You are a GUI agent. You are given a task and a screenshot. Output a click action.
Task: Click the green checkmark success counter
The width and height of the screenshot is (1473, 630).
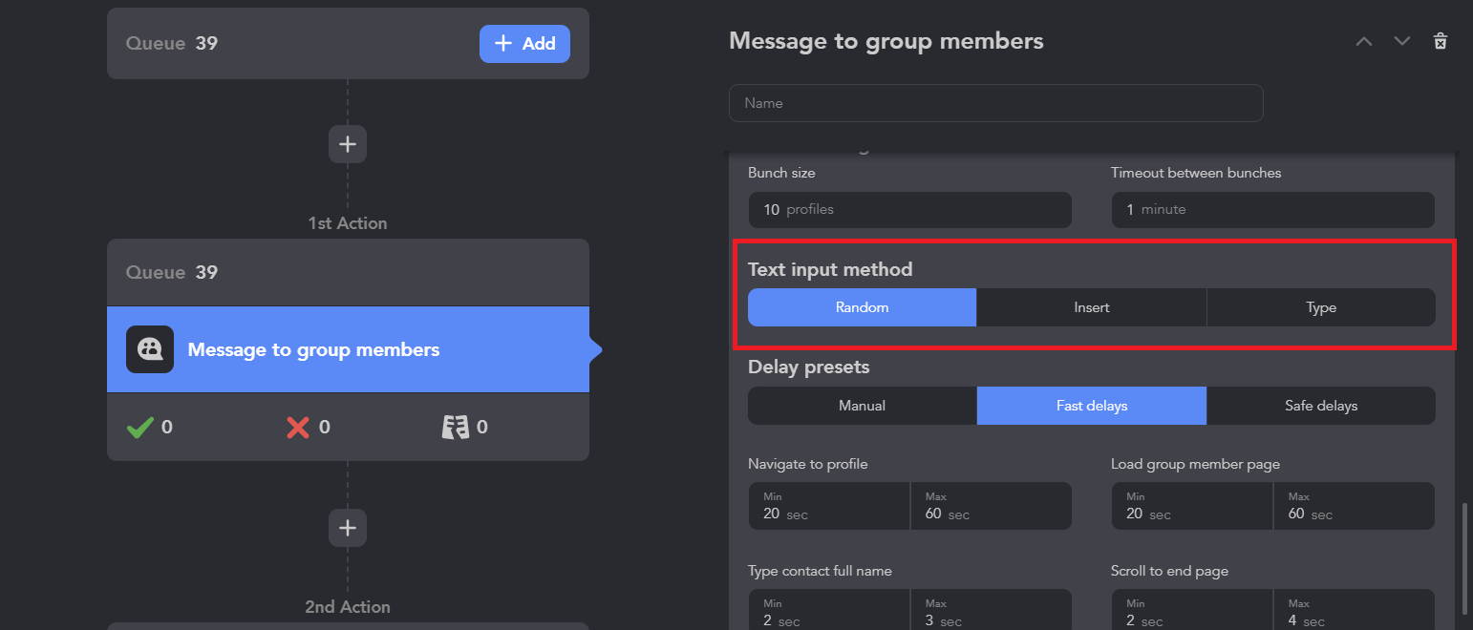pyautogui.click(x=140, y=427)
